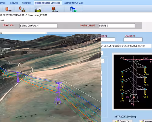Click the Nombre Unidad field TORRES
The height and width of the screenshot is (122, 152).
coord(116,26)
